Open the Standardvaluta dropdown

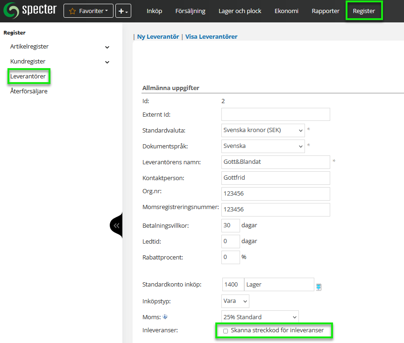[x=263, y=131]
